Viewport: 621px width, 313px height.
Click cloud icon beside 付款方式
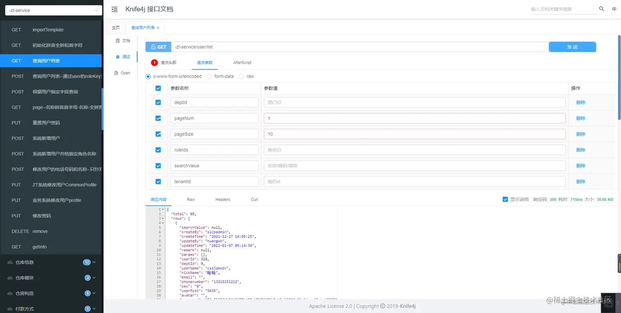click(x=10, y=309)
